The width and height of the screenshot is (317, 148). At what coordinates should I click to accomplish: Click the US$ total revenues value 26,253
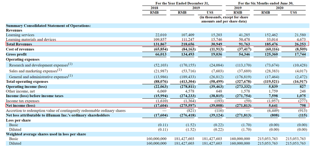point(300,44)
